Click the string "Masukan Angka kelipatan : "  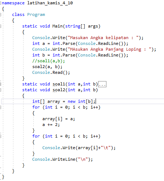pos(103,38)
